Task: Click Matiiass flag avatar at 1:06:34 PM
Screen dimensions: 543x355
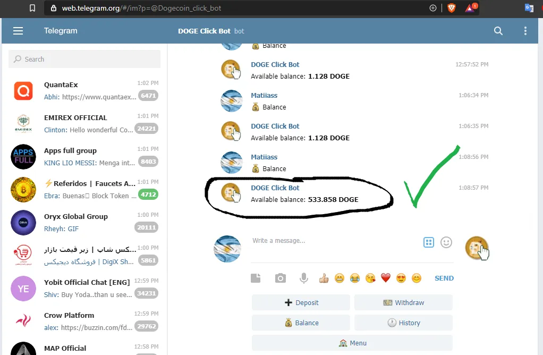Action: coord(232,101)
